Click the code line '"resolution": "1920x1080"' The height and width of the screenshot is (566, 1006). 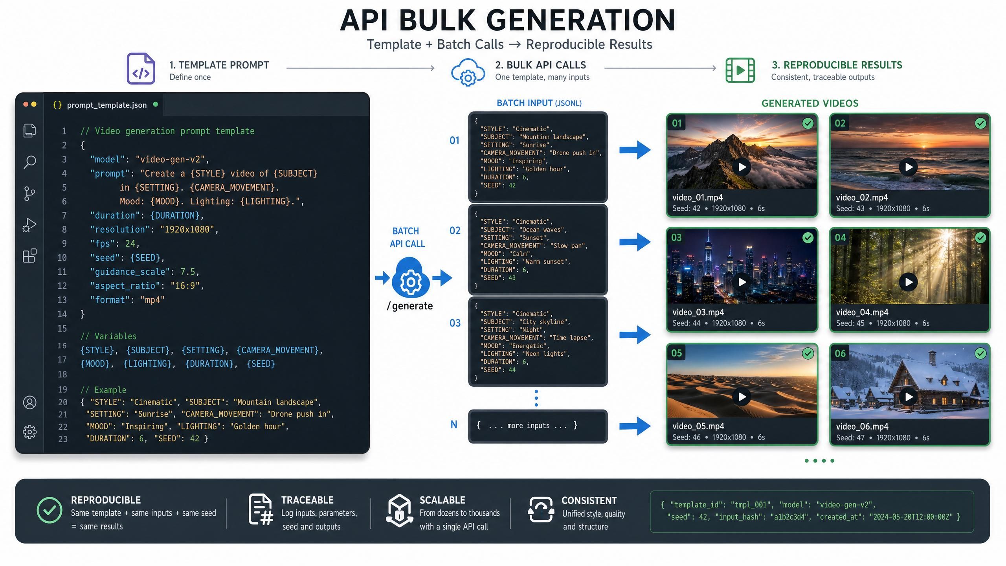tap(154, 230)
